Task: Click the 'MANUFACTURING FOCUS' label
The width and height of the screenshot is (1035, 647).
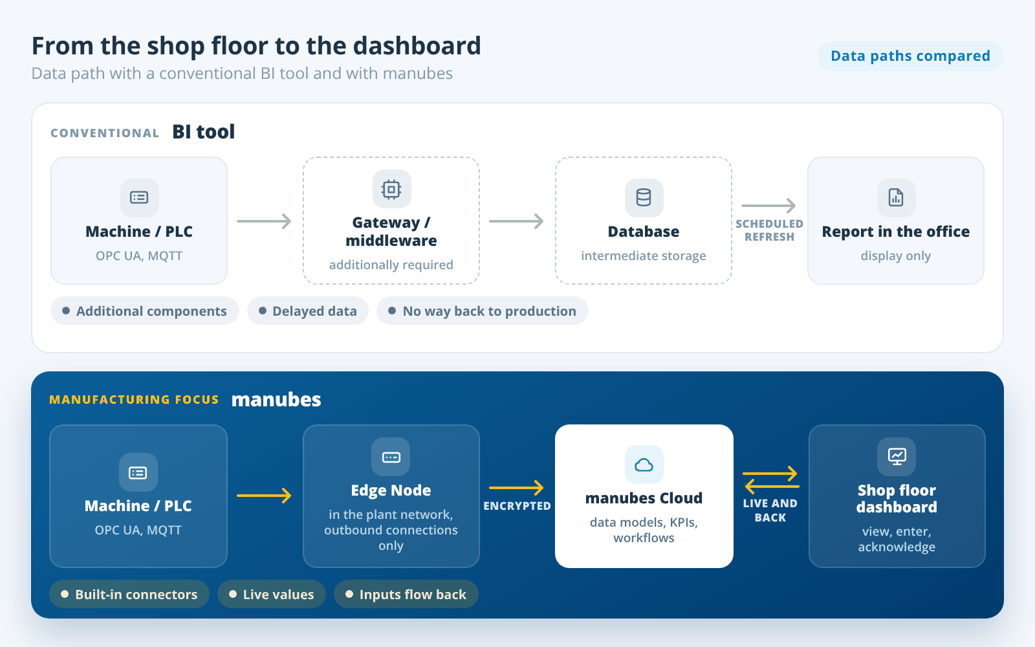Action: [x=134, y=400]
